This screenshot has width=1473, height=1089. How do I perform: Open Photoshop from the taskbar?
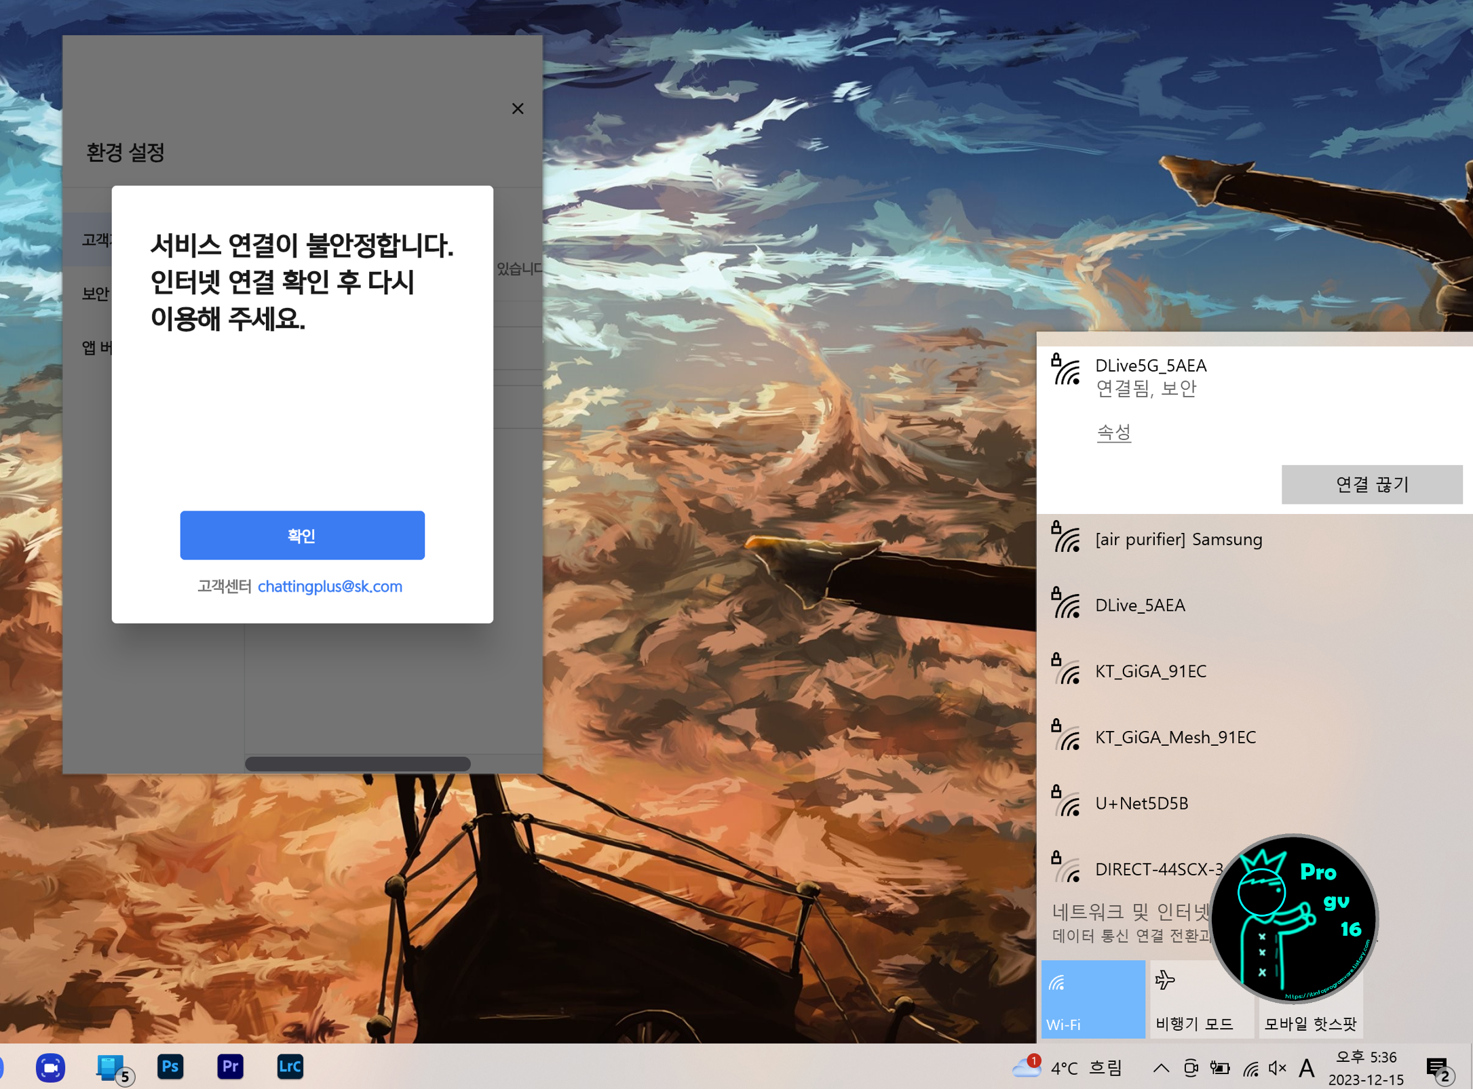click(170, 1066)
